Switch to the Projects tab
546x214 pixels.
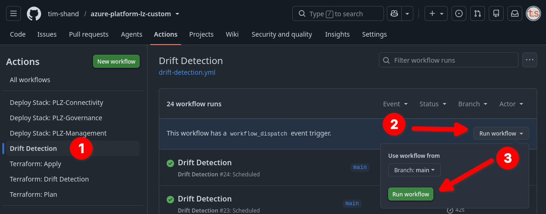pyautogui.click(x=201, y=34)
